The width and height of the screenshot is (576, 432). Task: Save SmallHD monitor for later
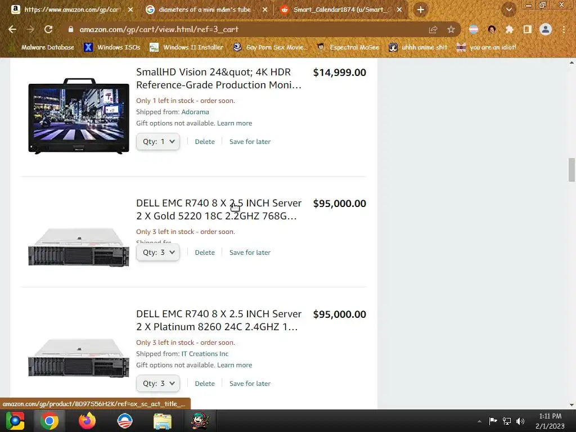point(250,142)
